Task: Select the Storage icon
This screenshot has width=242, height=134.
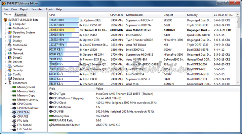Action: pos(10,49)
